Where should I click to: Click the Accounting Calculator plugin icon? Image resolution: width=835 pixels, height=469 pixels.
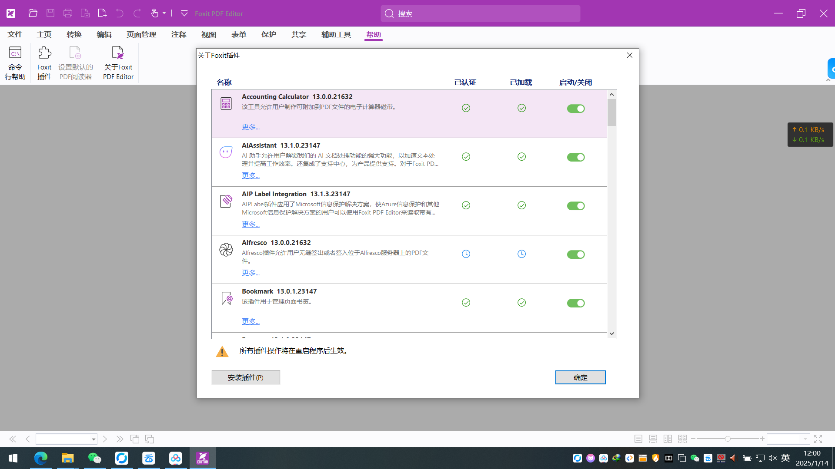coord(226,103)
